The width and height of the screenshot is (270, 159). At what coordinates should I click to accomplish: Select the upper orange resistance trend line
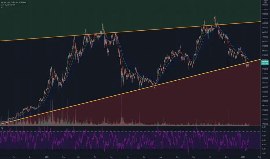[x=130, y=32]
